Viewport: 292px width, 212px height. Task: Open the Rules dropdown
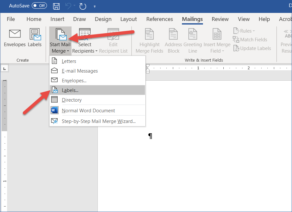pyautogui.click(x=244, y=31)
